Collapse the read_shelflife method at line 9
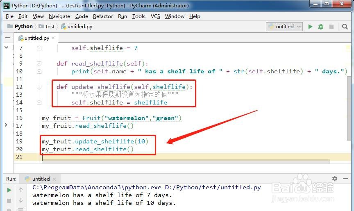Screen dimensions: 354x211 (39, 64)
